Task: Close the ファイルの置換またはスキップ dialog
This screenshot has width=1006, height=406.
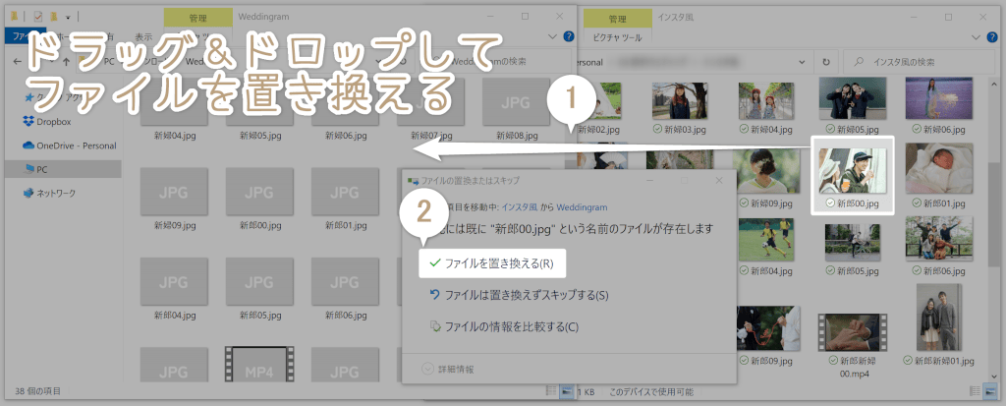Action: (719, 181)
